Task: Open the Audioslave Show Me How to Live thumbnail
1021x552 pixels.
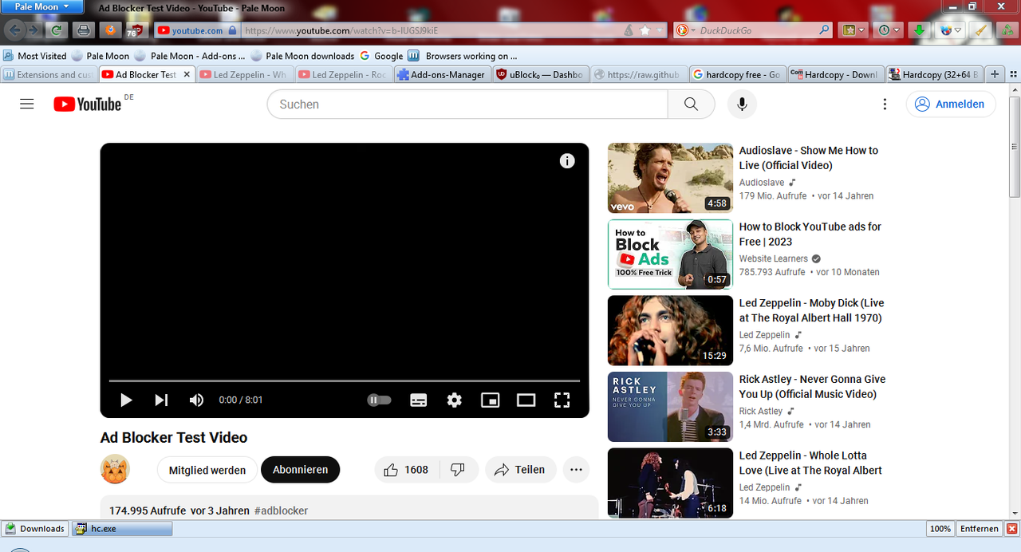Action: pos(670,178)
